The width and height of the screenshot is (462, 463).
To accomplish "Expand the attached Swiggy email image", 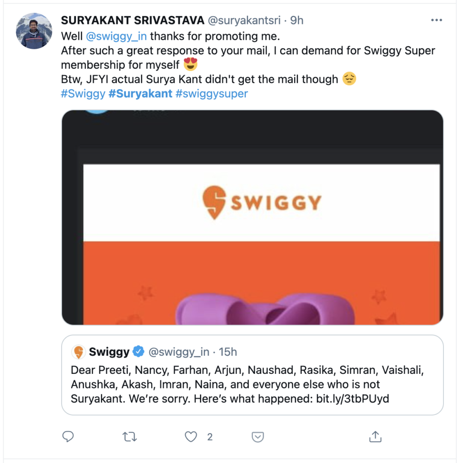I will pyautogui.click(x=252, y=217).
